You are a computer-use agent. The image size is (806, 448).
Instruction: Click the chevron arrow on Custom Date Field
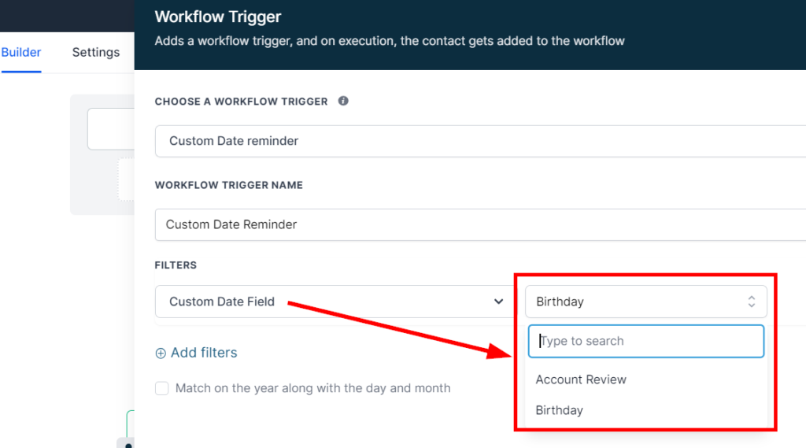coord(498,302)
